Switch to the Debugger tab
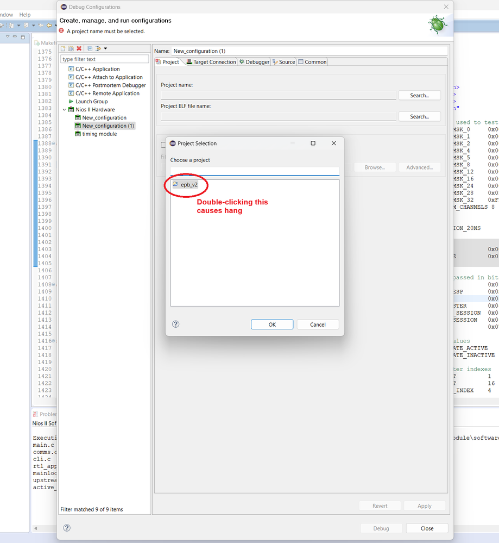This screenshot has height=543, width=499. point(254,62)
